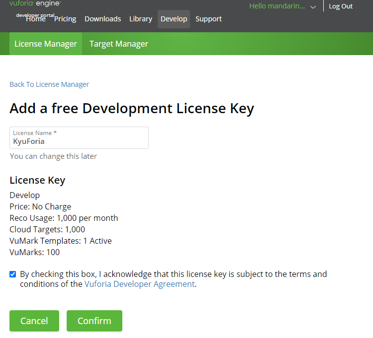This screenshot has height=338, width=373.
Task: Click the 'Cloud Targets: 1,000' line
Action: [x=47, y=229]
